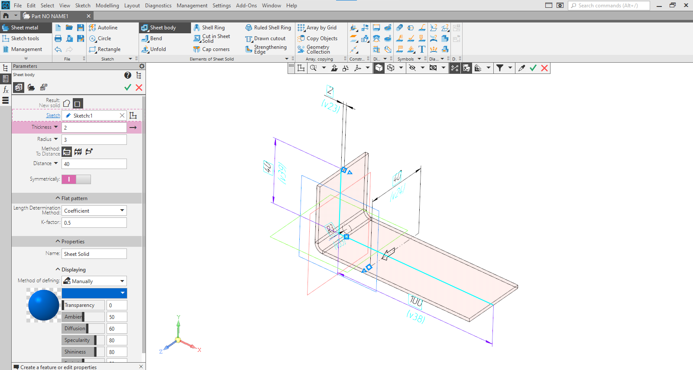Choose the third Method option icon
The height and width of the screenshot is (370, 693).
tap(89, 152)
